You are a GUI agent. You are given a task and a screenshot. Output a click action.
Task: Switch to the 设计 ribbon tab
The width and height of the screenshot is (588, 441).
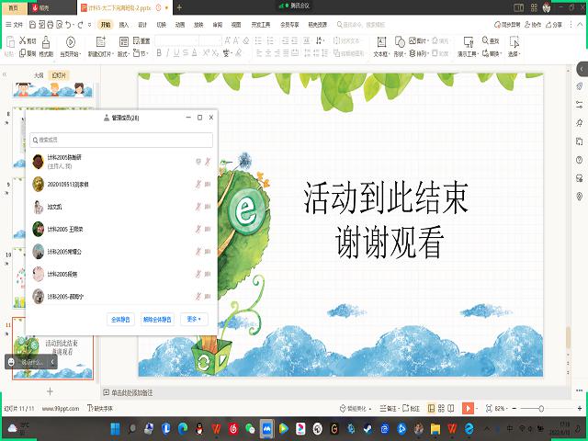142,25
